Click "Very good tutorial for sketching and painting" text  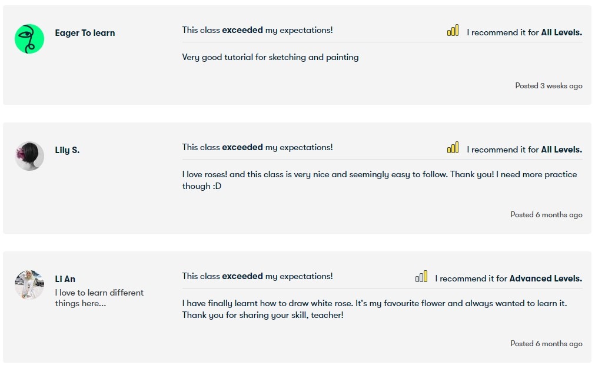pos(270,57)
